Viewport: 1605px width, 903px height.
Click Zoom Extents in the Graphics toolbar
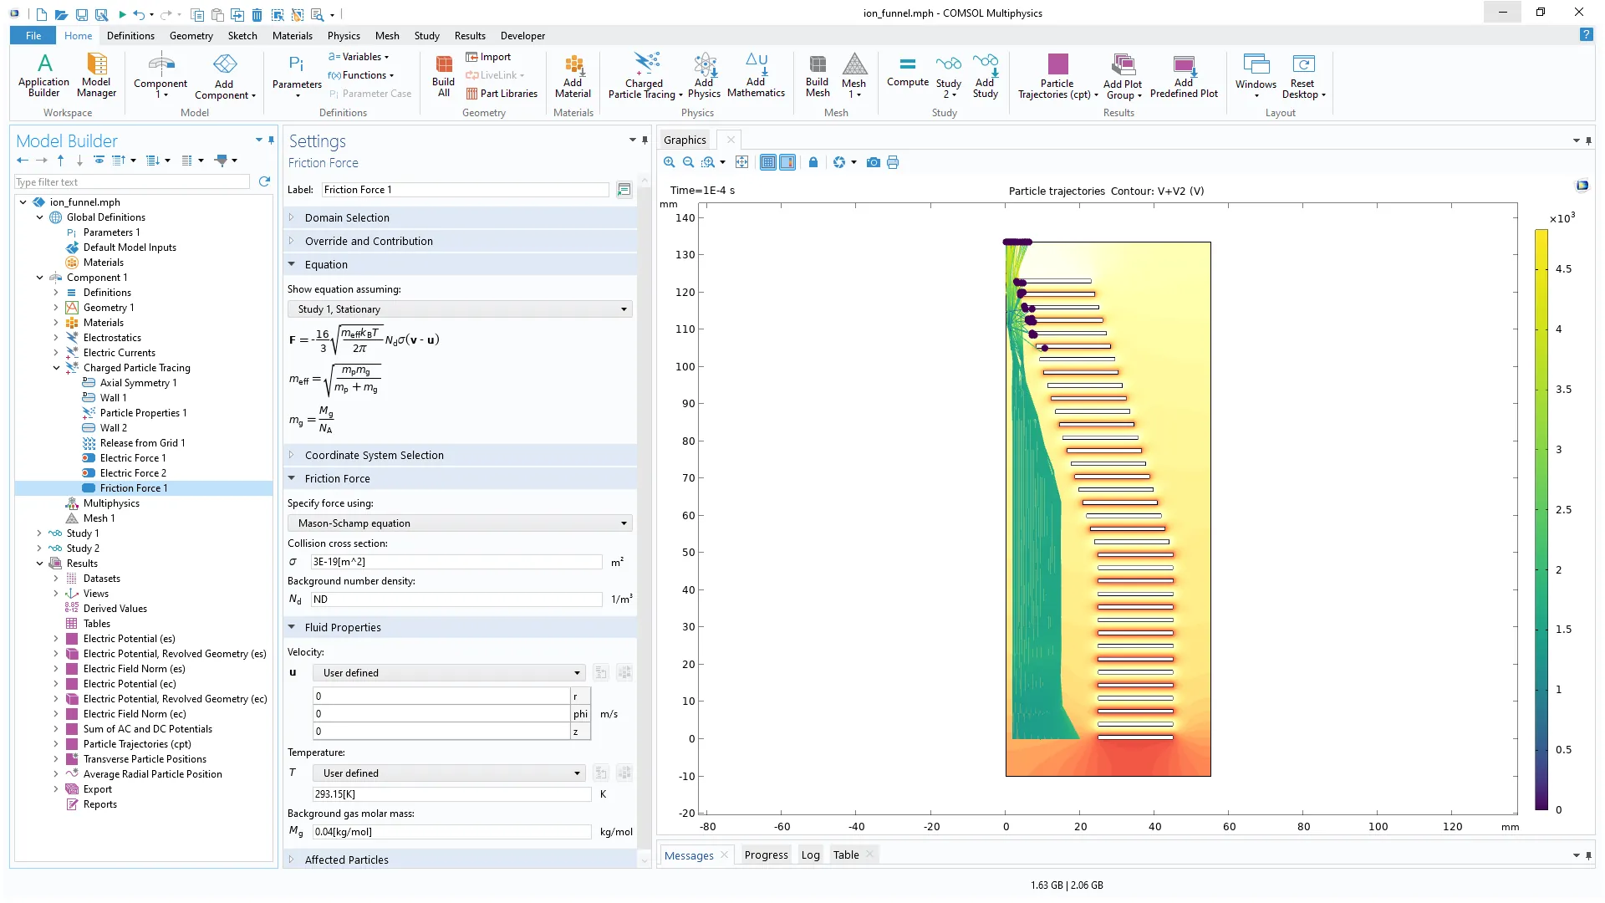point(741,162)
